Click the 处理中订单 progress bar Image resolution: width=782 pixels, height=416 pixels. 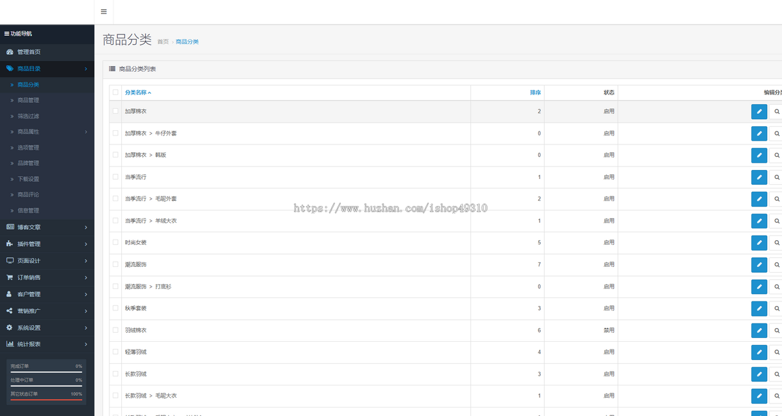click(x=46, y=385)
